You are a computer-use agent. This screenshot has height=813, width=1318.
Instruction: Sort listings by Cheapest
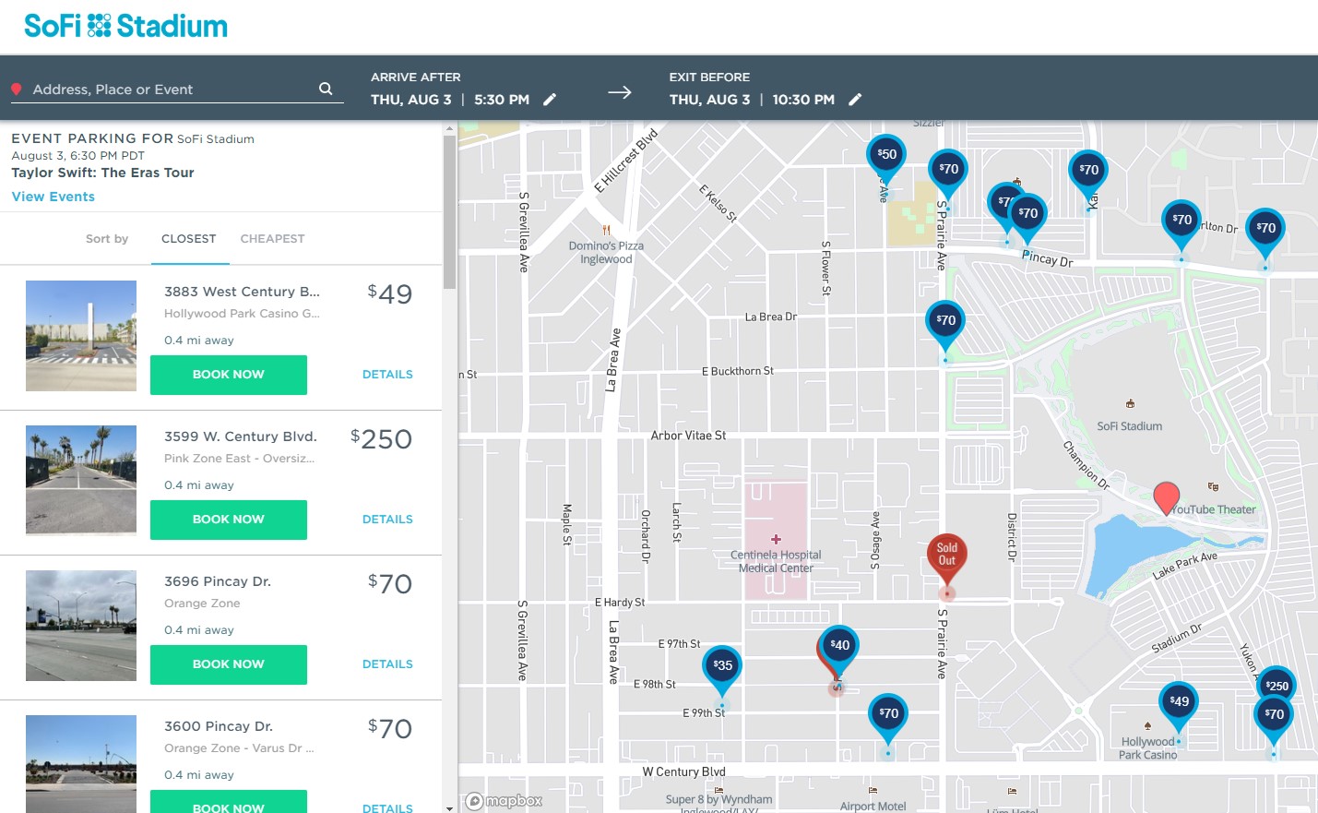pyautogui.click(x=272, y=239)
